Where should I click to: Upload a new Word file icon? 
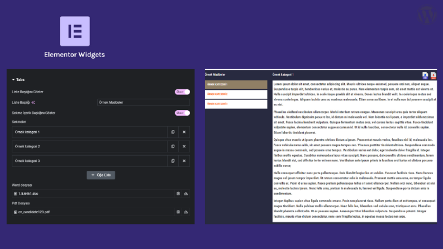click(x=186, y=194)
